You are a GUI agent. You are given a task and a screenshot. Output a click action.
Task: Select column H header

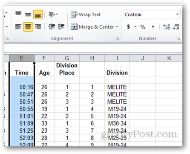(92, 58)
